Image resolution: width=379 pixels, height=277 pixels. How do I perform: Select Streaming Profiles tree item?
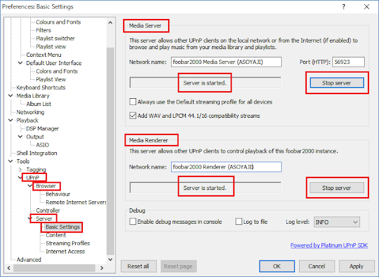click(x=68, y=243)
